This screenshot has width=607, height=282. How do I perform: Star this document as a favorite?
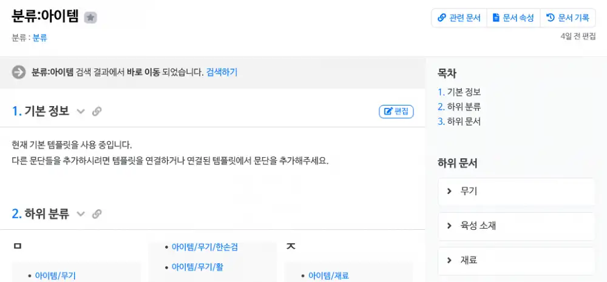coord(90,18)
